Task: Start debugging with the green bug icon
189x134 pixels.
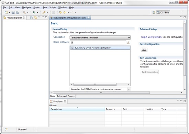Action: tap(34, 12)
